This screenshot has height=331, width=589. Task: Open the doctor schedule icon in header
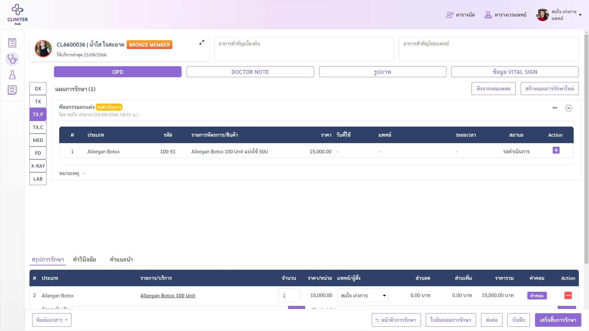[488, 15]
